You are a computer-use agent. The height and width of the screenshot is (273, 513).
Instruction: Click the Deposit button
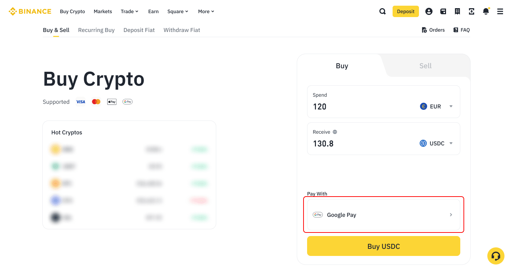point(405,11)
